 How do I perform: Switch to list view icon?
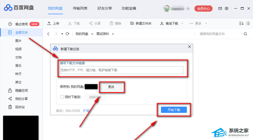248,24
